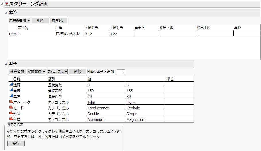Click the high value 5 for 速度

tap(145, 85)
